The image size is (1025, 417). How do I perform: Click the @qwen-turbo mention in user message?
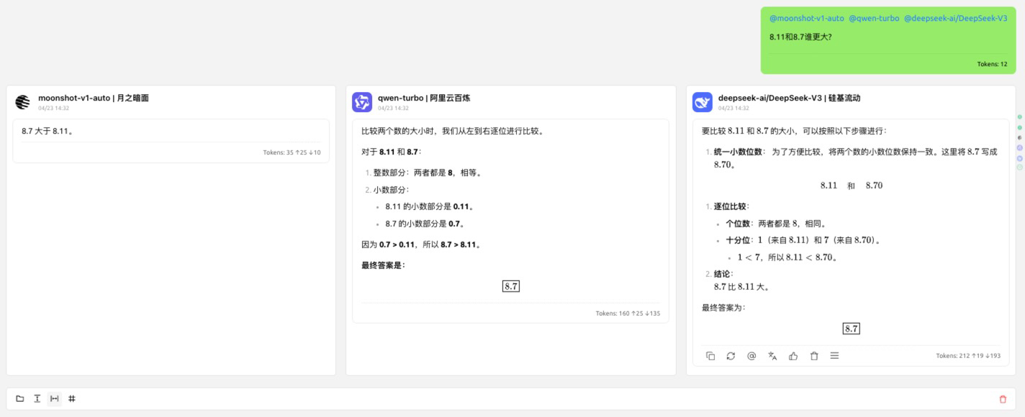coord(874,18)
